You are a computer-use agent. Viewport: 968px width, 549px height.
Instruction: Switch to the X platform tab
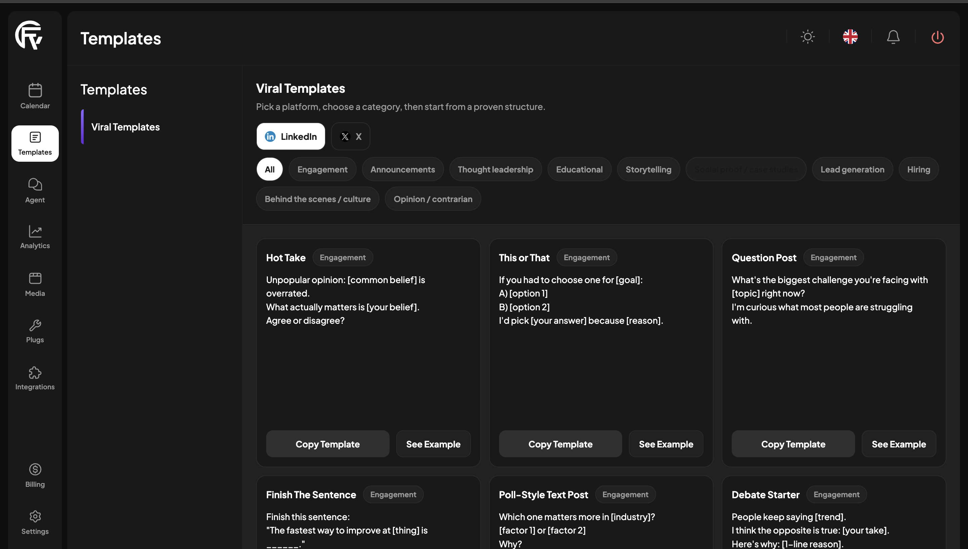[x=351, y=136]
